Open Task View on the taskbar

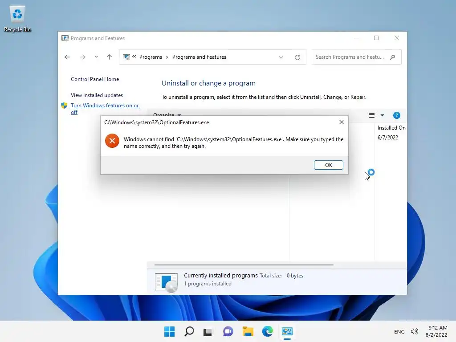(208, 331)
